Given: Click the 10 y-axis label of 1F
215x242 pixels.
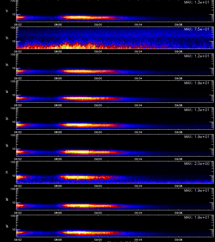Looking at the screenshot, I should [14, 14].
